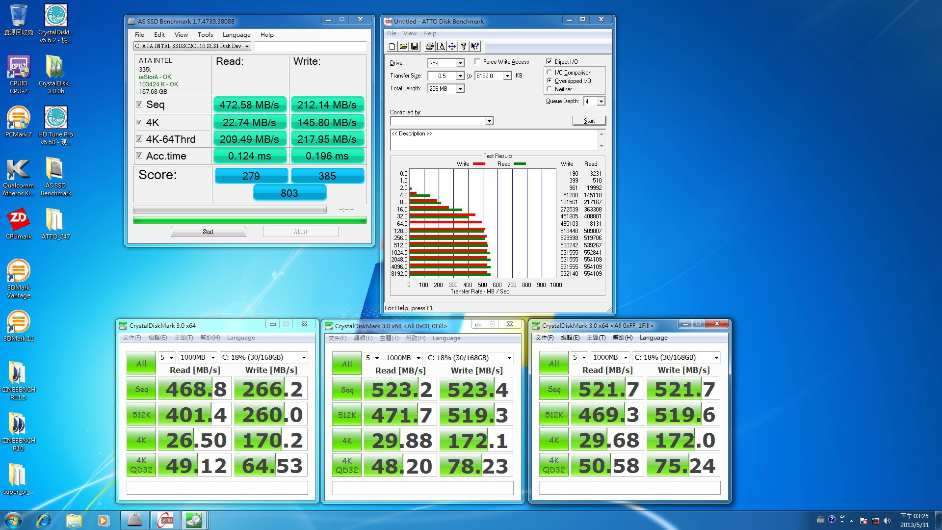Expand AS SSD drive selection dropdown
Screen dimensions: 942x530
pyautogui.click(x=247, y=46)
